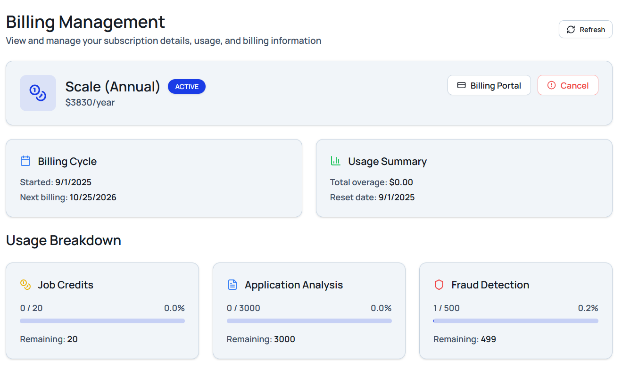
Task: Click the Billing Management page heading
Action: (85, 22)
